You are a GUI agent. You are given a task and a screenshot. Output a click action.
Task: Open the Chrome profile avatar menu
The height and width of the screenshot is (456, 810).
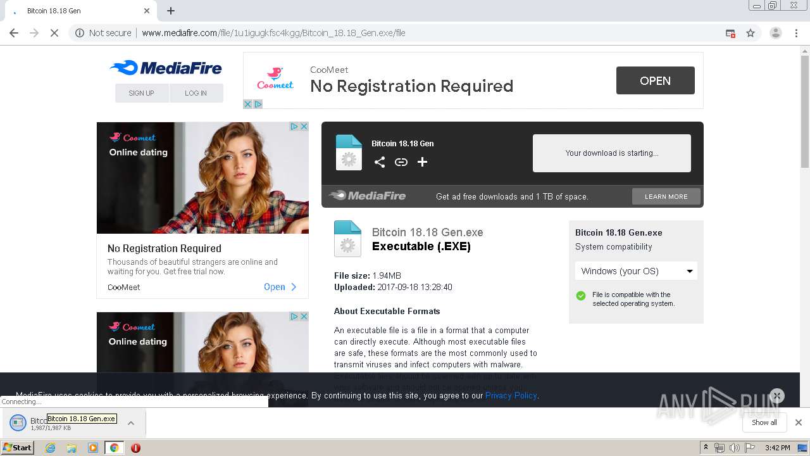(x=775, y=33)
